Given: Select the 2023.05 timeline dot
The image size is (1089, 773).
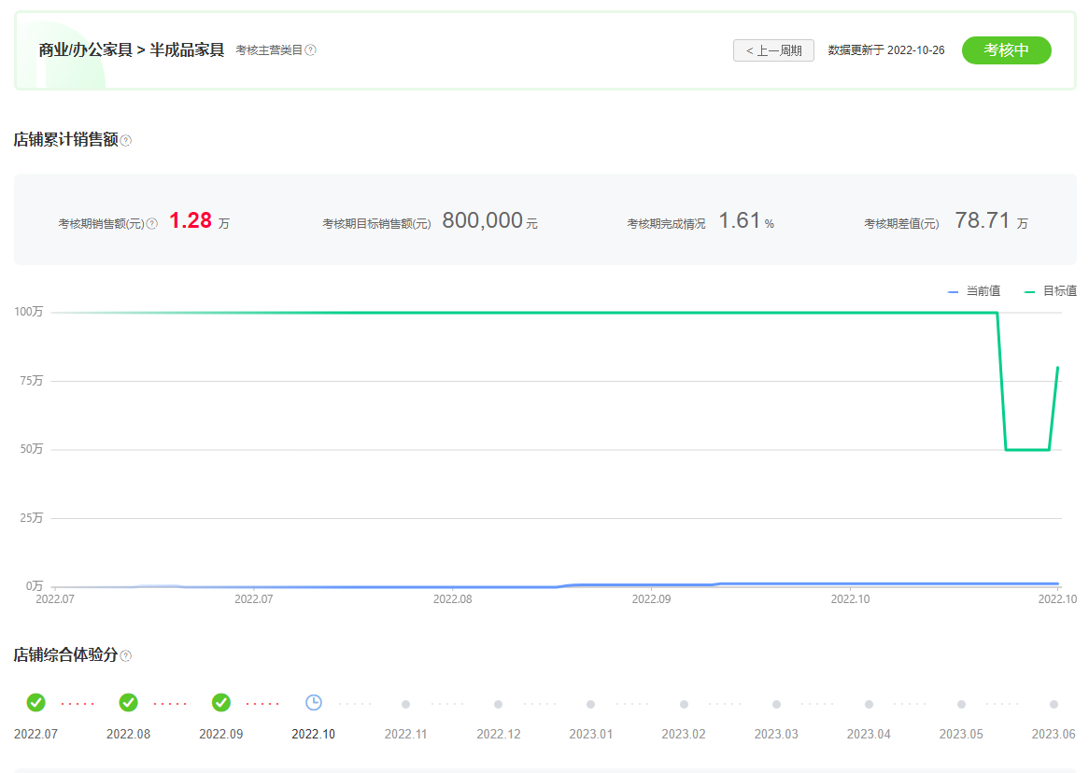Looking at the screenshot, I should coord(961,704).
